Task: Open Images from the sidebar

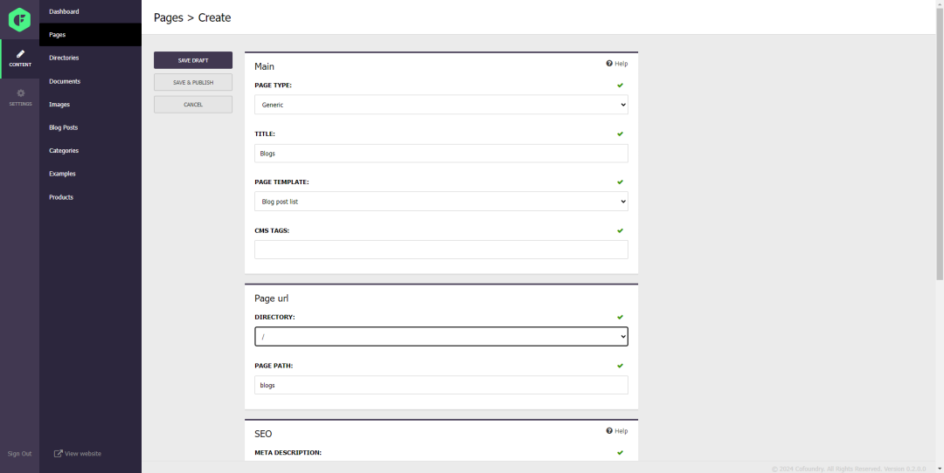Action: [x=90, y=105]
